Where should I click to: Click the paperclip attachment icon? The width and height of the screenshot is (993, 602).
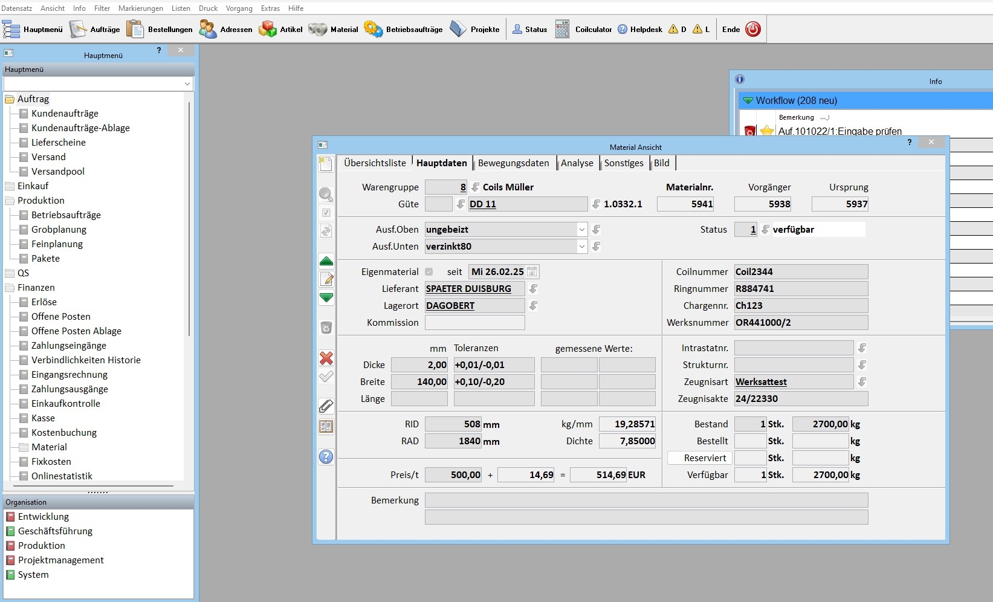[x=326, y=406]
